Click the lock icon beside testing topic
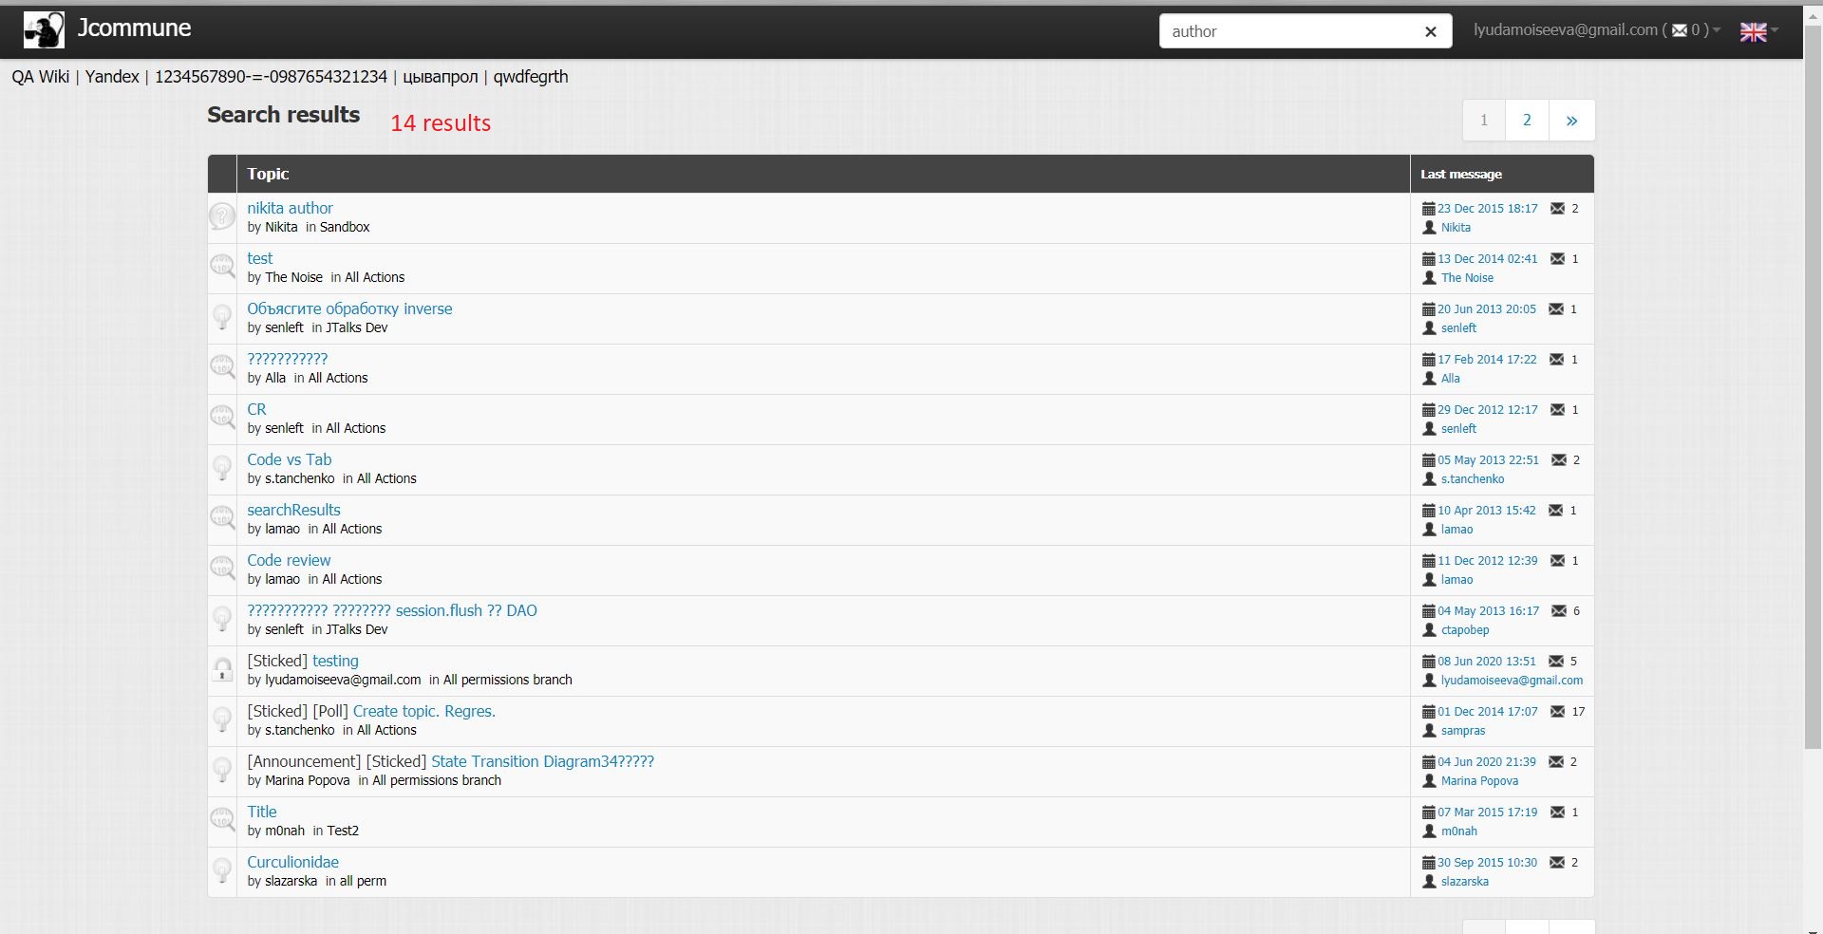This screenshot has height=934, width=1823. [222, 669]
